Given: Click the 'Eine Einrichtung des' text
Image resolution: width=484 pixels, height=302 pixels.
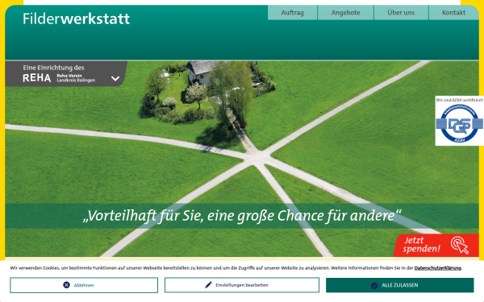Looking at the screenshot, I should pyautogui.click(x=53, y=68).
